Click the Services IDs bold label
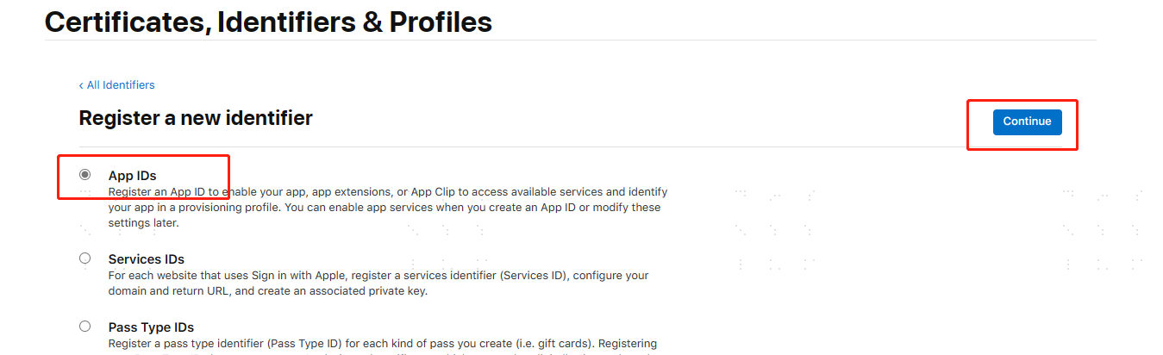1163x355 pixels. click(x=147, y=259)
